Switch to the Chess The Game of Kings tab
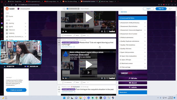Screen dimensions: 177x100 coord(71,1)
